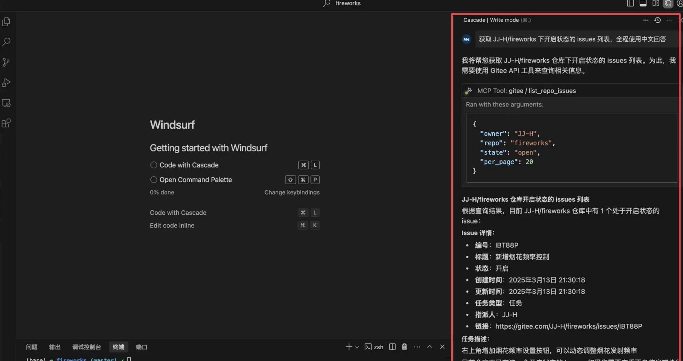
Task: Select the Code with Cascade radio circle
Action: [x=153, y=165]
